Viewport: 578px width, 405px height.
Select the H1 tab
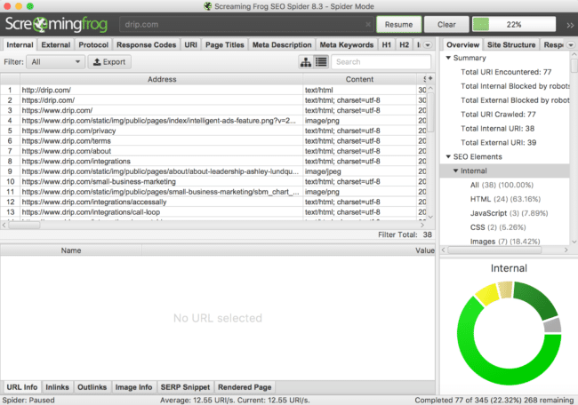click(386, 45)
